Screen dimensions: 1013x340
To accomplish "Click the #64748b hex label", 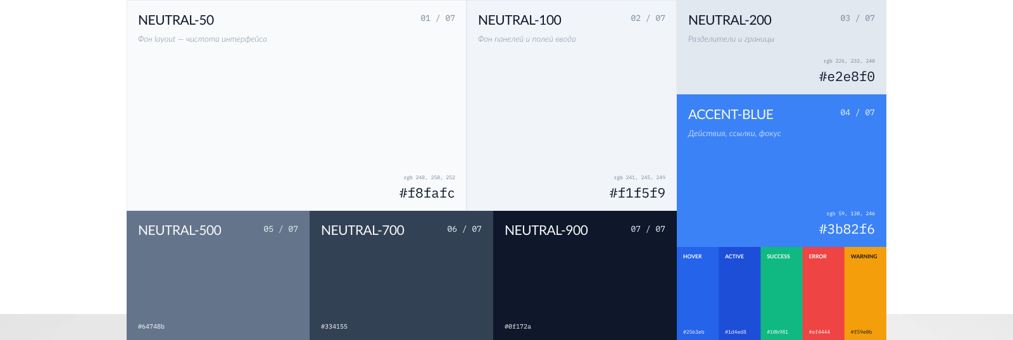I will 151,327.
